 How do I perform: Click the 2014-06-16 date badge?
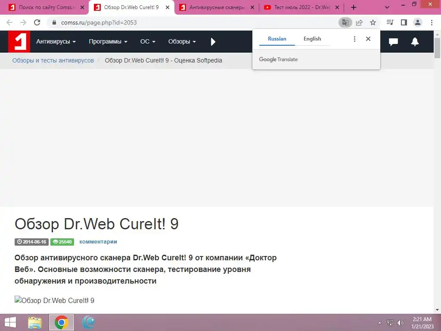coord(31,242)
